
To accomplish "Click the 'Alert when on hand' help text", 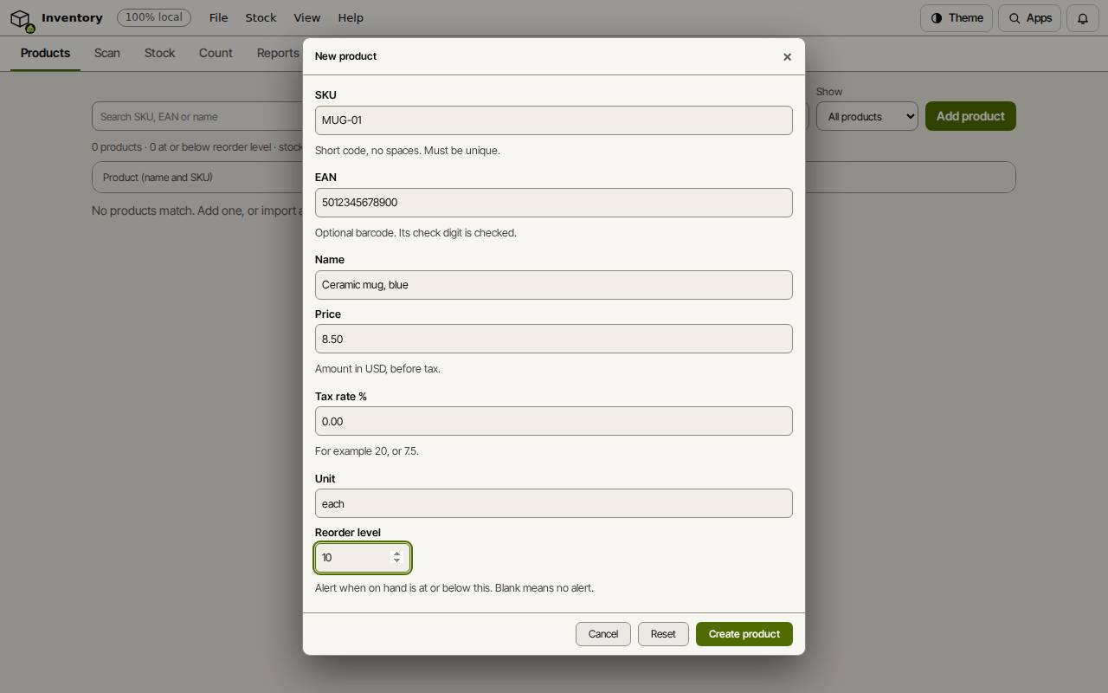I will click(454, 588).
